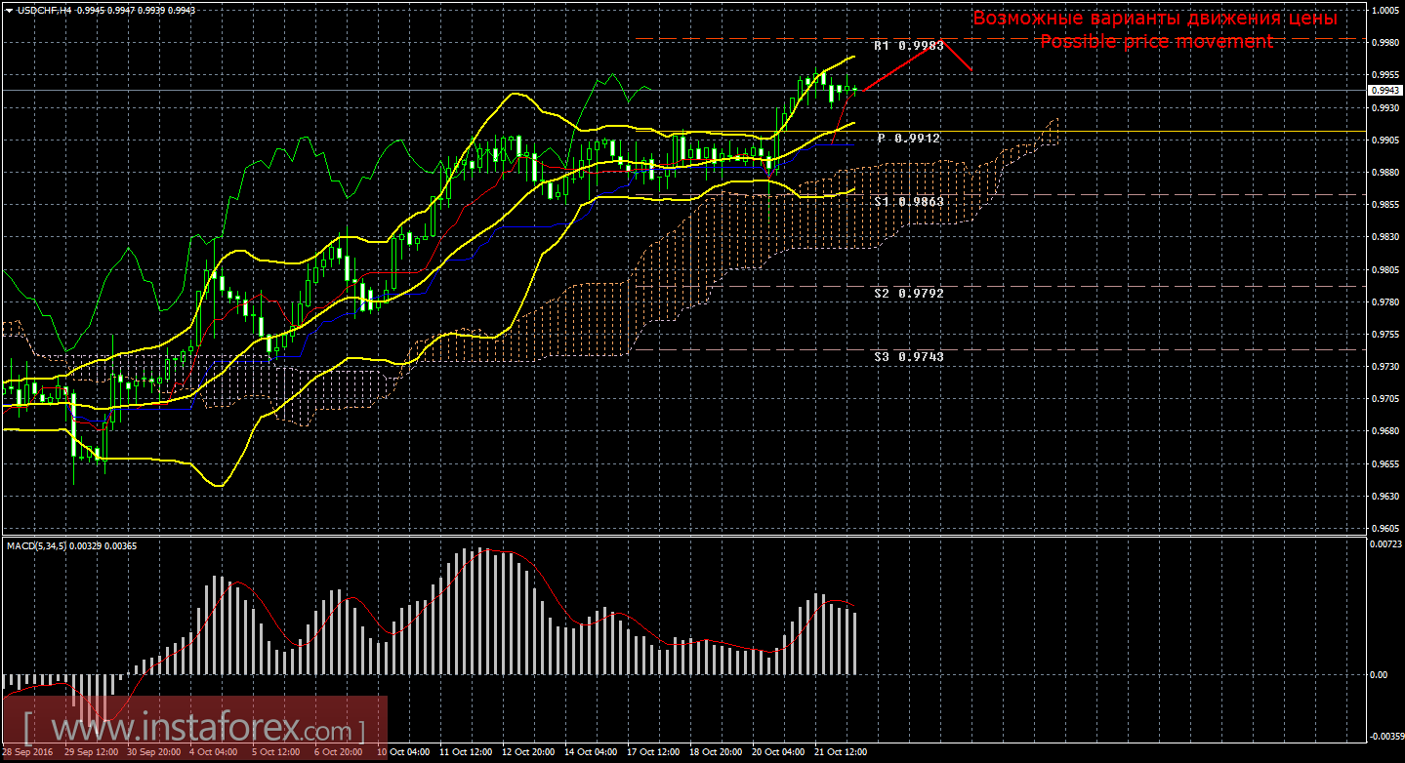The image size is (1405, 763).
Task: Click the S1 0.9863 support label
Action: (908, 201)
